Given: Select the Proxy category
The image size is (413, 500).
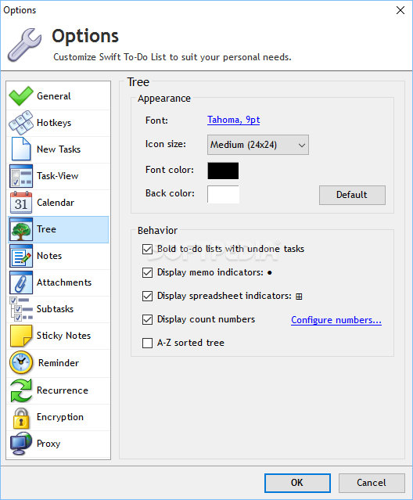Looking at the screenshot, I should pyautogui.click(x=59, y=444).
